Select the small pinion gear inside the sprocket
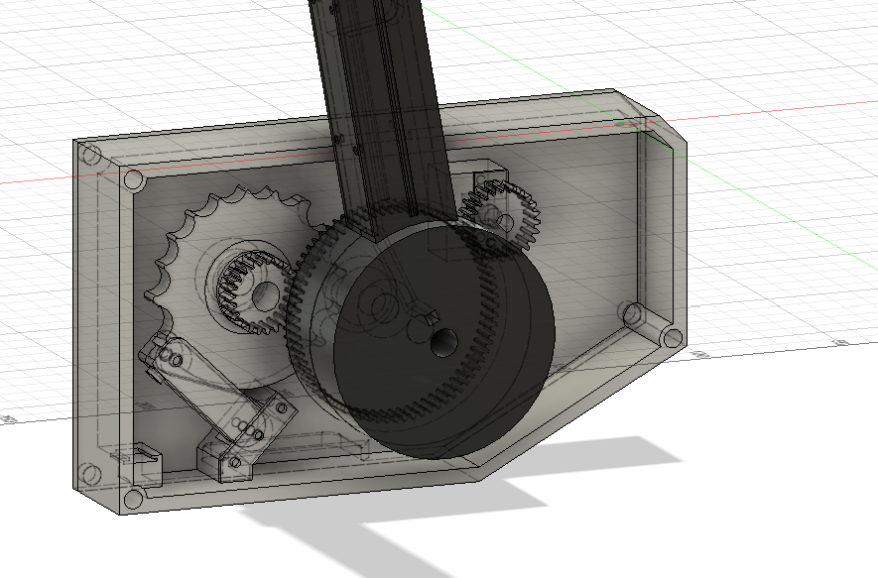 pos(254,293)
